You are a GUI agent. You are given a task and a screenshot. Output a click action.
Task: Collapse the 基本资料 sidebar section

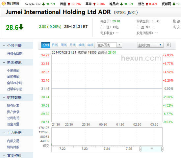4,156
